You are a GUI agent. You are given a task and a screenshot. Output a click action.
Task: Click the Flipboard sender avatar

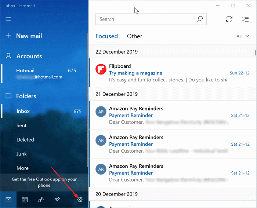click(x=101, y=69)
